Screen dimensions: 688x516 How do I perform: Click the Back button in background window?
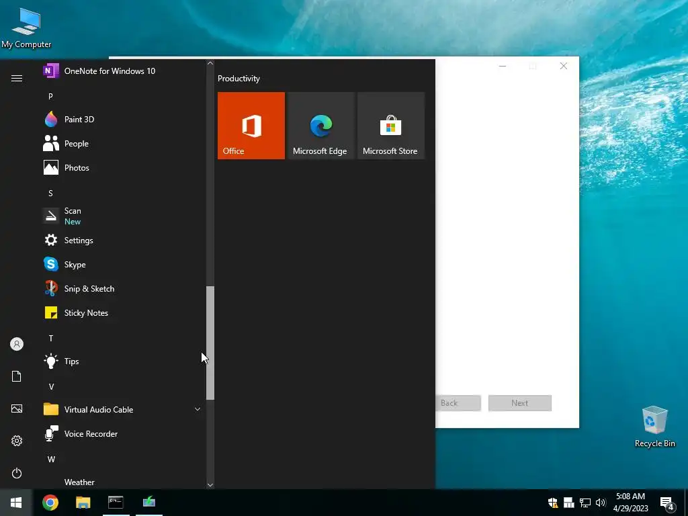(458, 403)
